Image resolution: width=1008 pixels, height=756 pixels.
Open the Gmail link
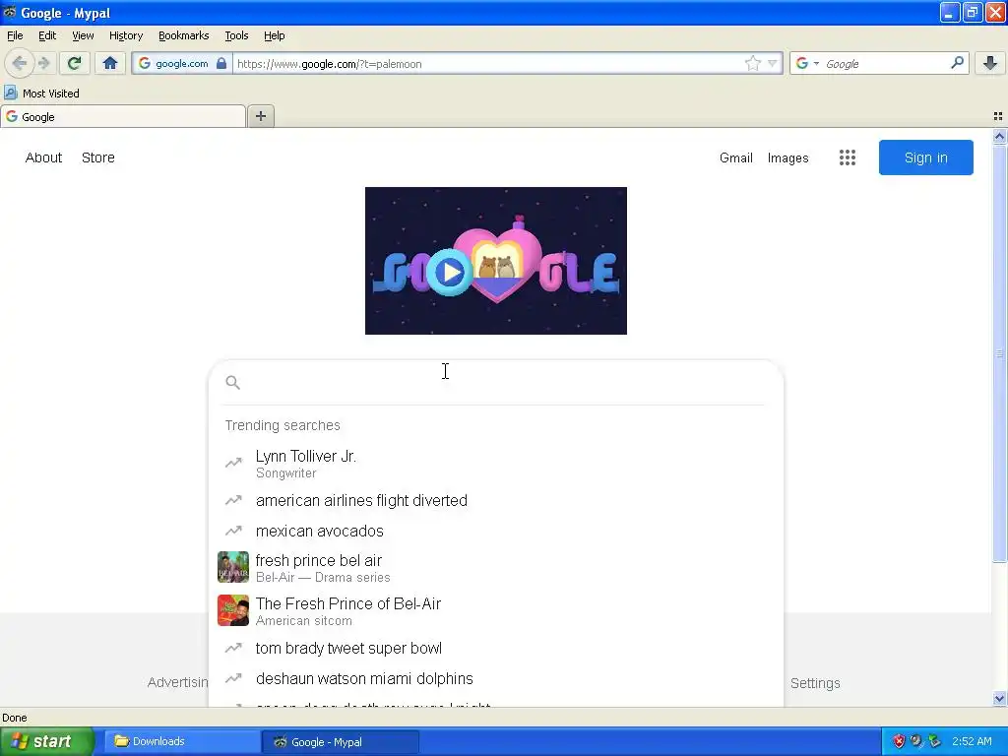tap(736, 158)
